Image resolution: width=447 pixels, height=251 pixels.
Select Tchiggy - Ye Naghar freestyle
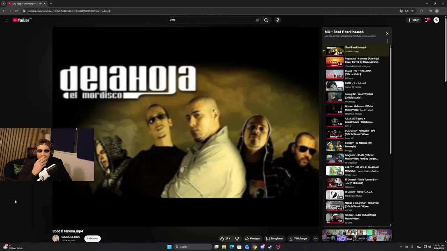[x=356, y=146]
